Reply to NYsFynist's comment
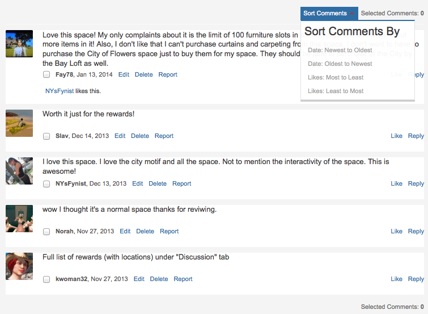This screenshot has height=314, width=428. [x=416, y=183]
